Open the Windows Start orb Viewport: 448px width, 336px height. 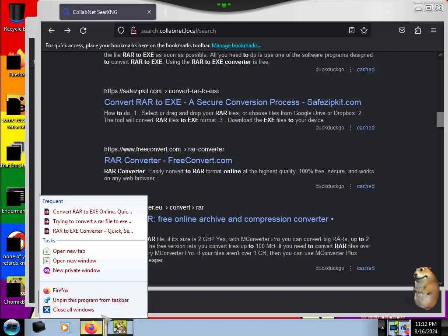(x=12, y=327)
